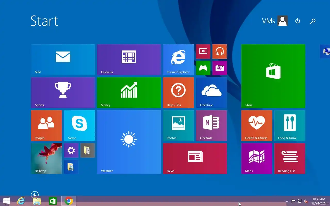This screenshot has height=206, width=330.
Task: Open the OneNote tile
Action: [211, 126]
